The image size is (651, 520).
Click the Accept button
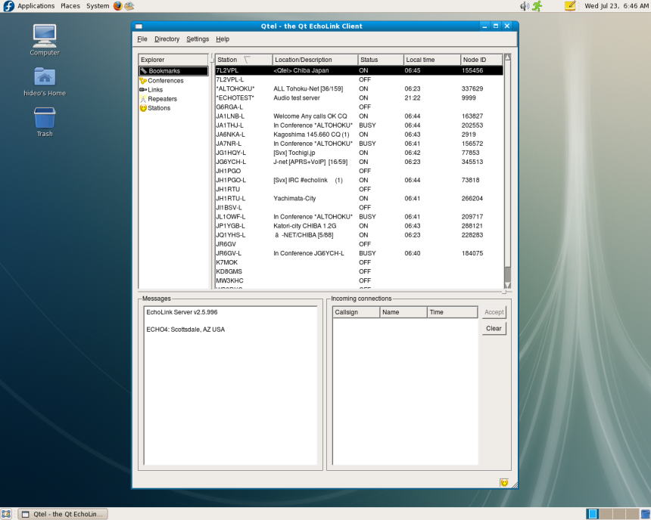point(494,312)
